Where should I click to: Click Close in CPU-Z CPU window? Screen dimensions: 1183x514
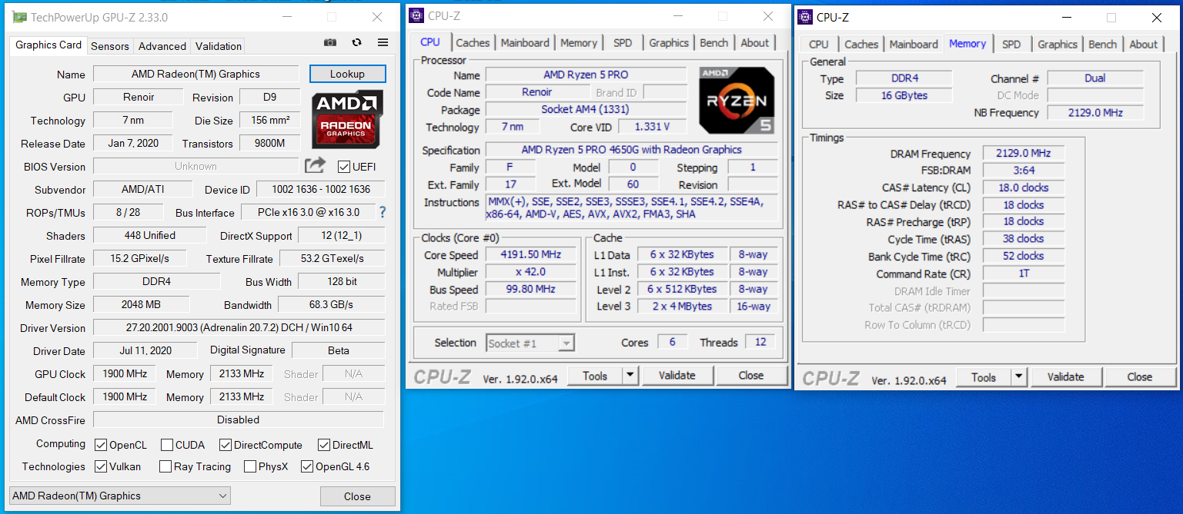click(751, 376)
